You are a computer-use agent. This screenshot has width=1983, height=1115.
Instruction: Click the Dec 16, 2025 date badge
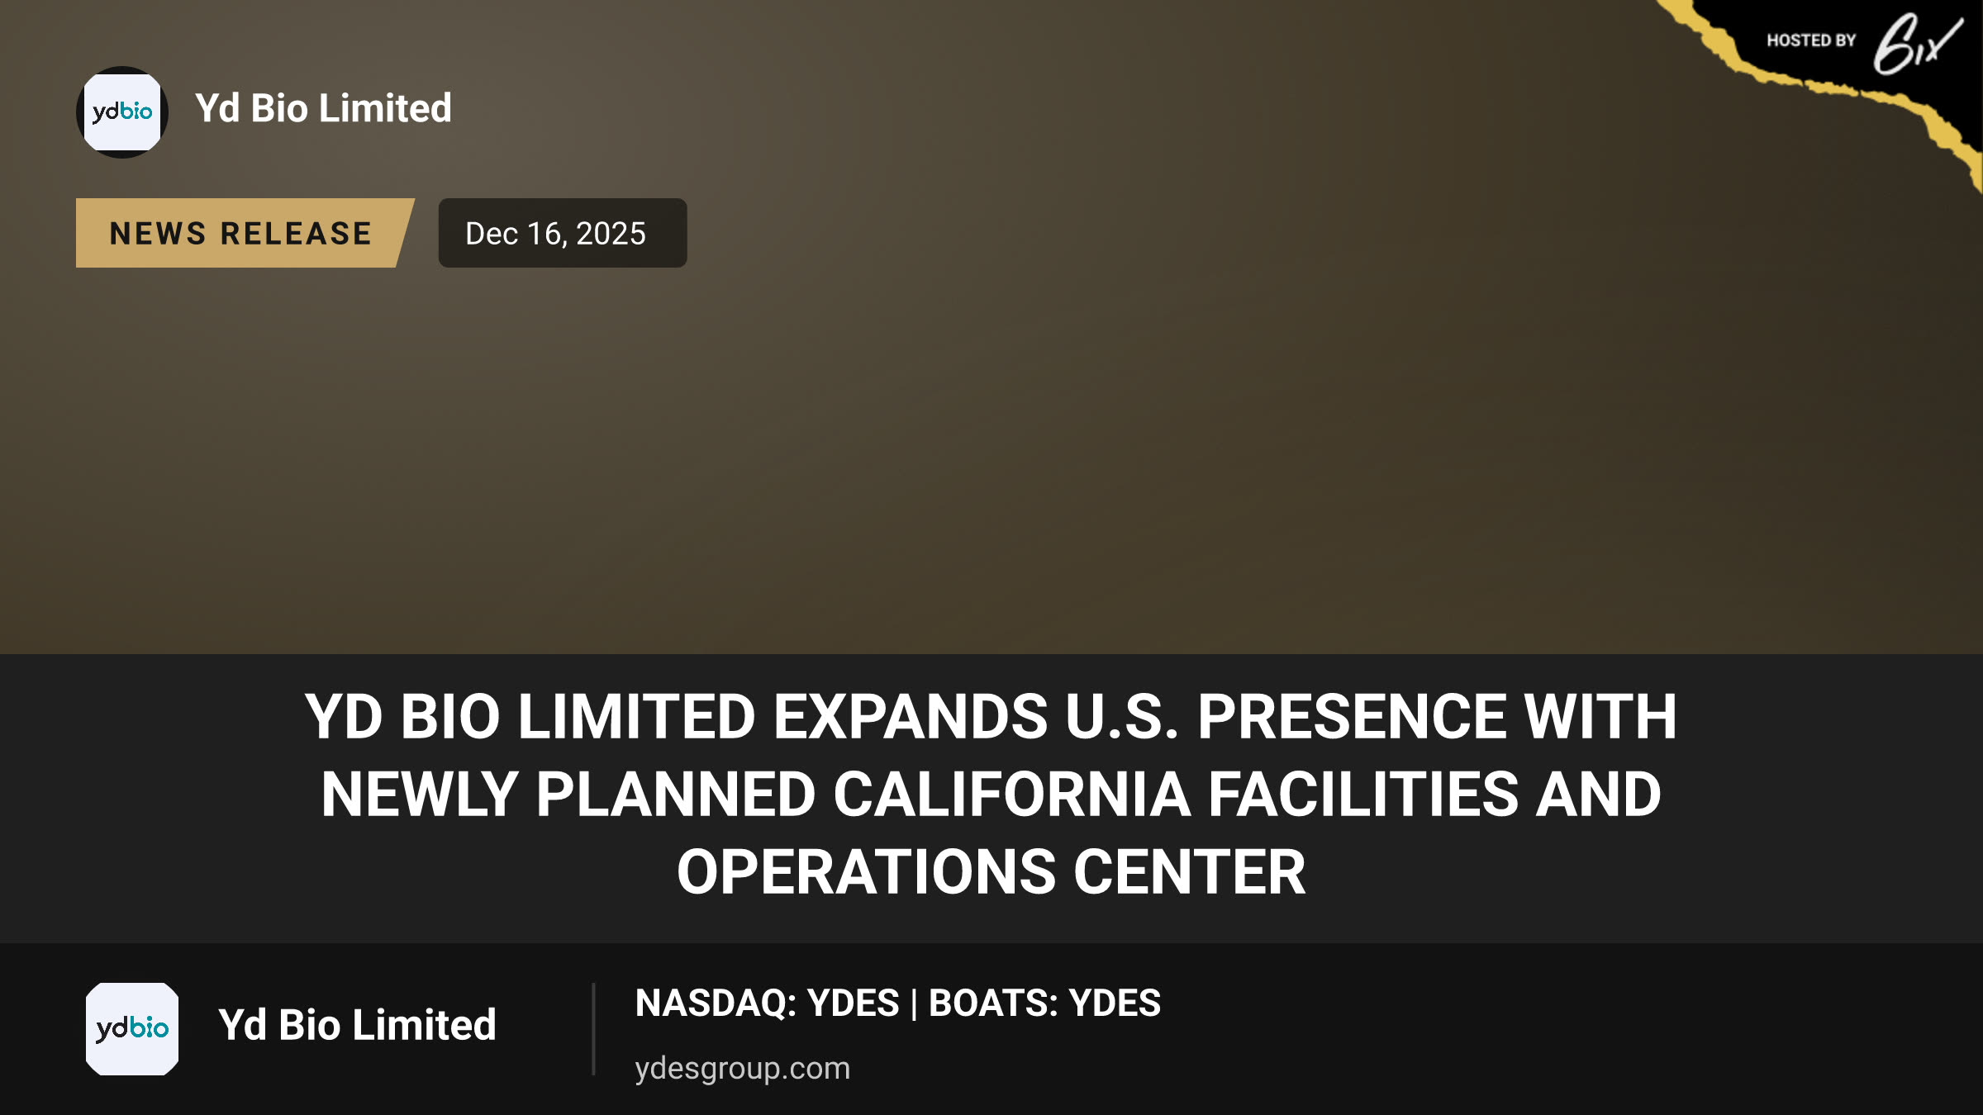562,233
